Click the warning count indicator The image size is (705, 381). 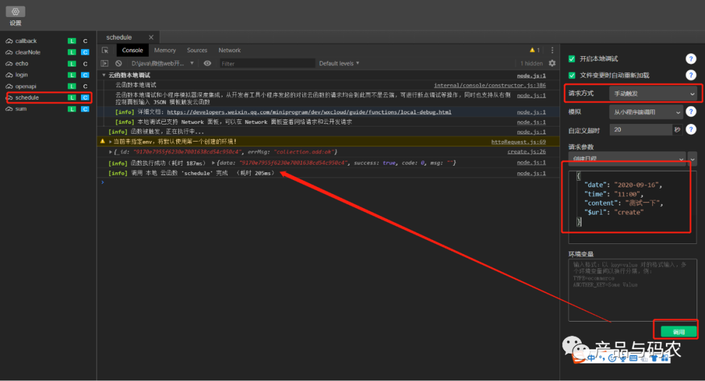(535, 50)
